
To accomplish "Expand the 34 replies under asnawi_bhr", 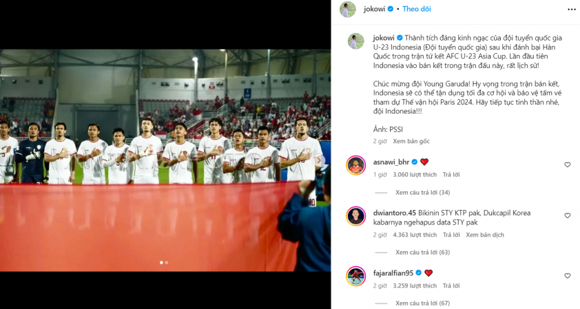I will 422,192.
